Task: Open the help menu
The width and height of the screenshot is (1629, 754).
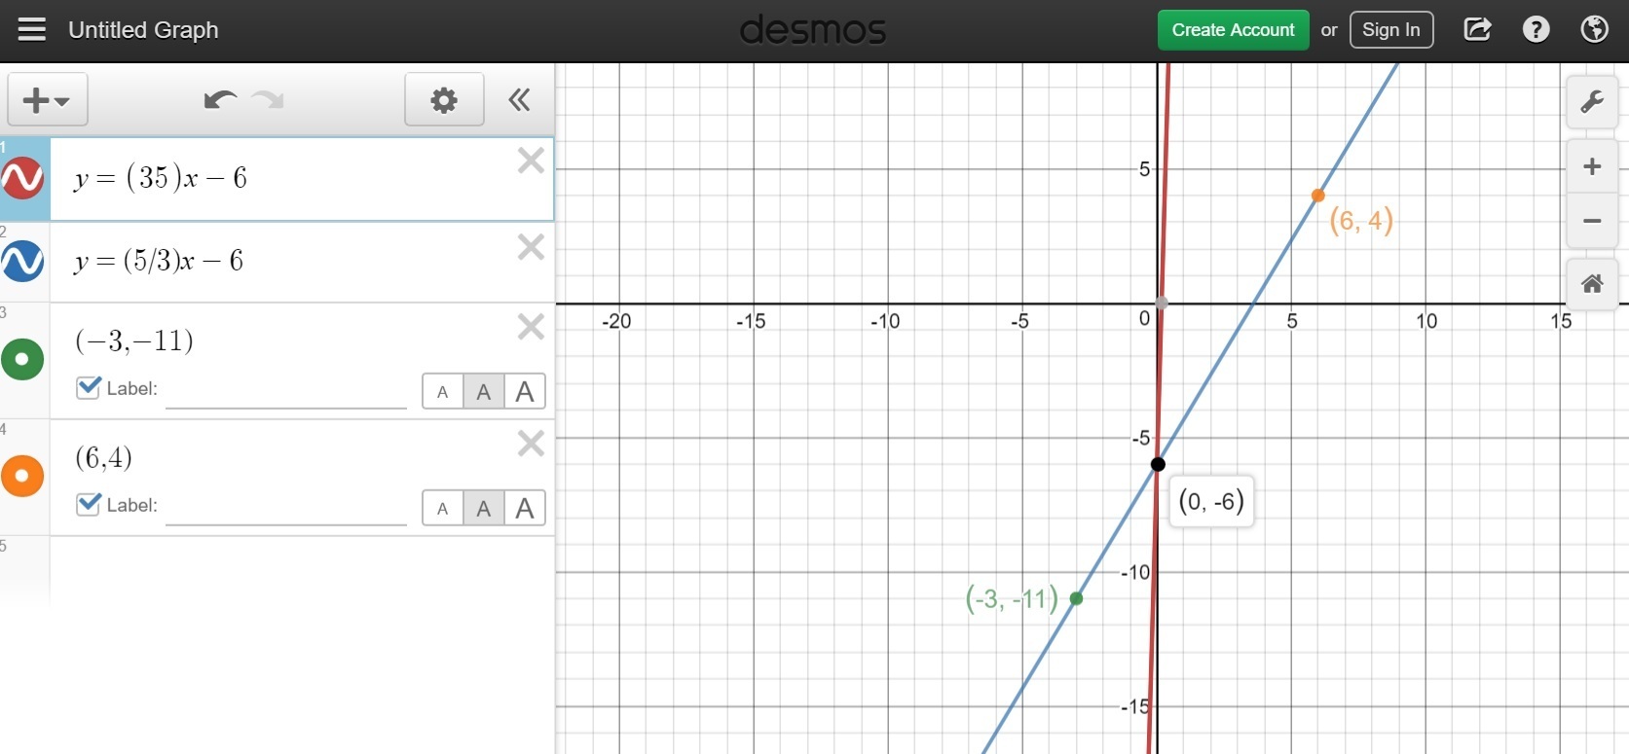Action: (1536, 29)
